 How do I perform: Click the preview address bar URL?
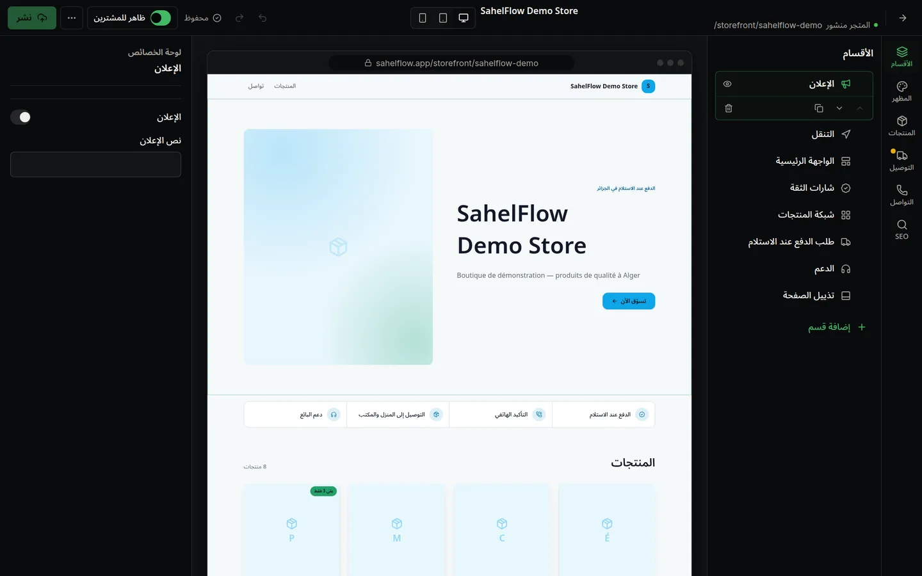451,63
